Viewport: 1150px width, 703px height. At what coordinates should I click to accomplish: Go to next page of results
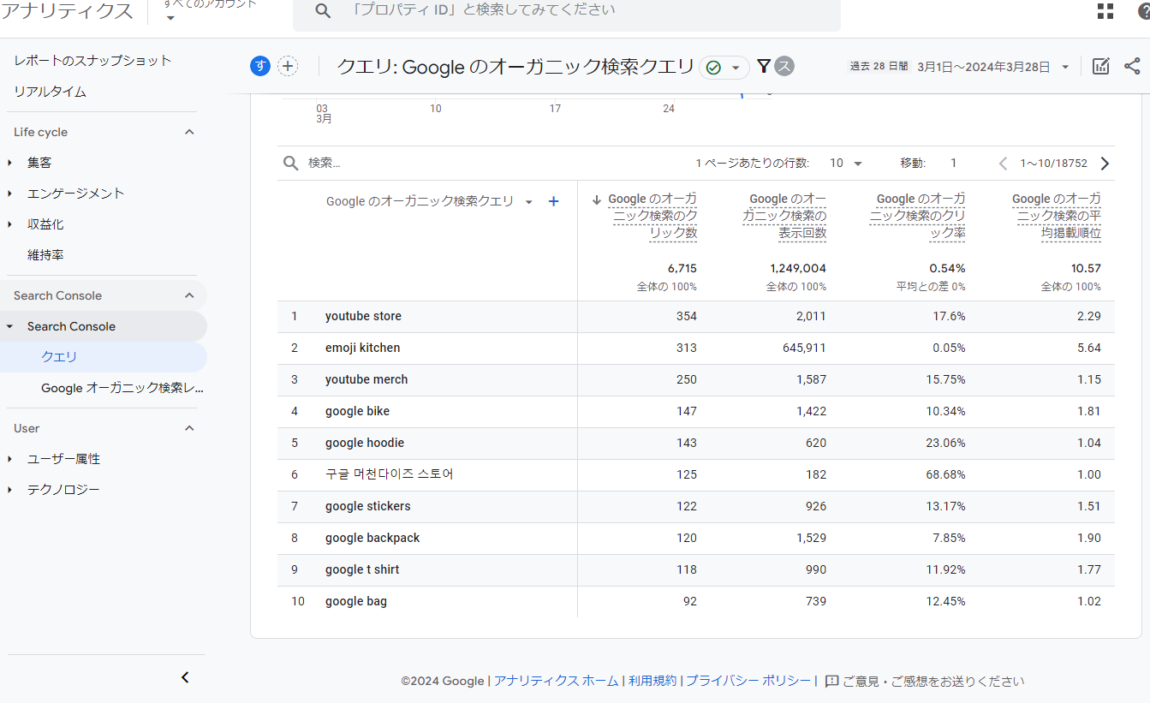click(x=1105, y=163)
